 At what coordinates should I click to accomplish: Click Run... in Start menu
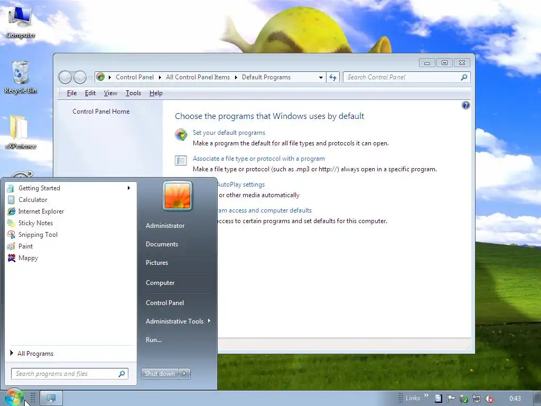tap(154, 340)
